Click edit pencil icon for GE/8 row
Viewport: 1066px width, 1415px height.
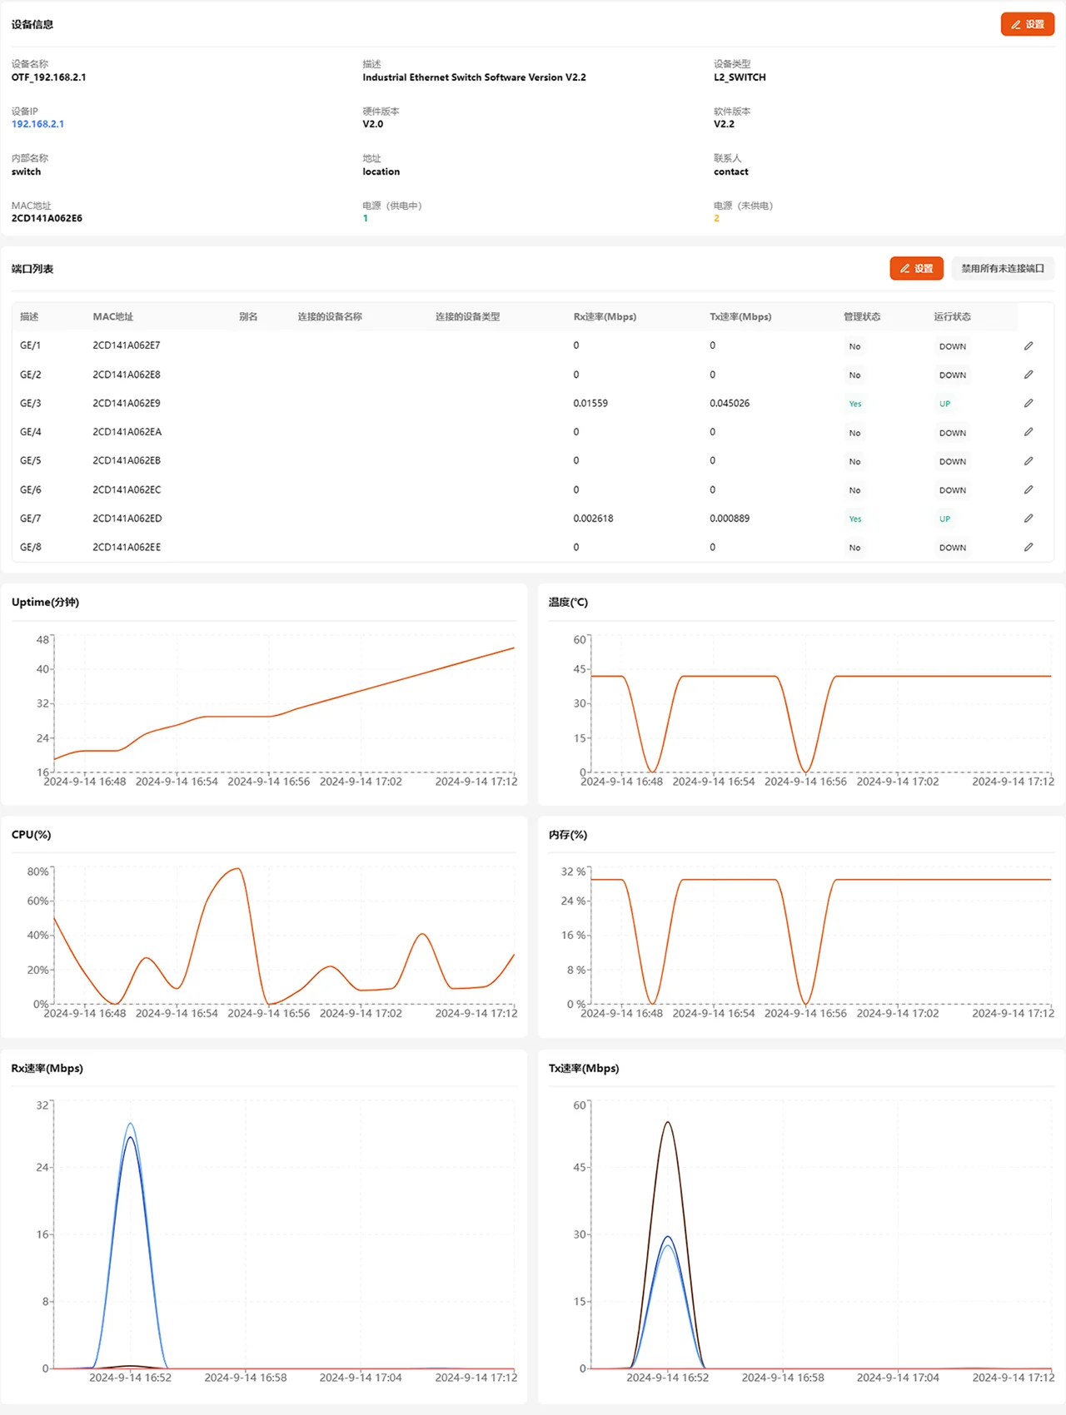pyautogui.click(x=1029, y=547)
